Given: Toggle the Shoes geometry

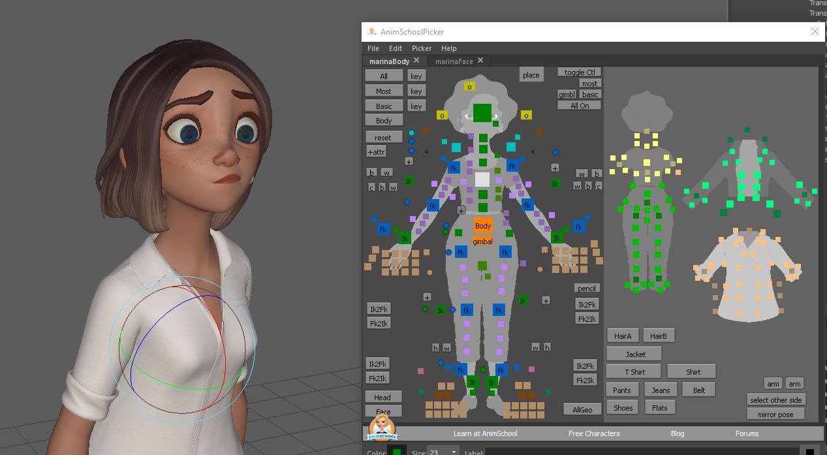Looking at the screenshot, I should coord(623,407).
